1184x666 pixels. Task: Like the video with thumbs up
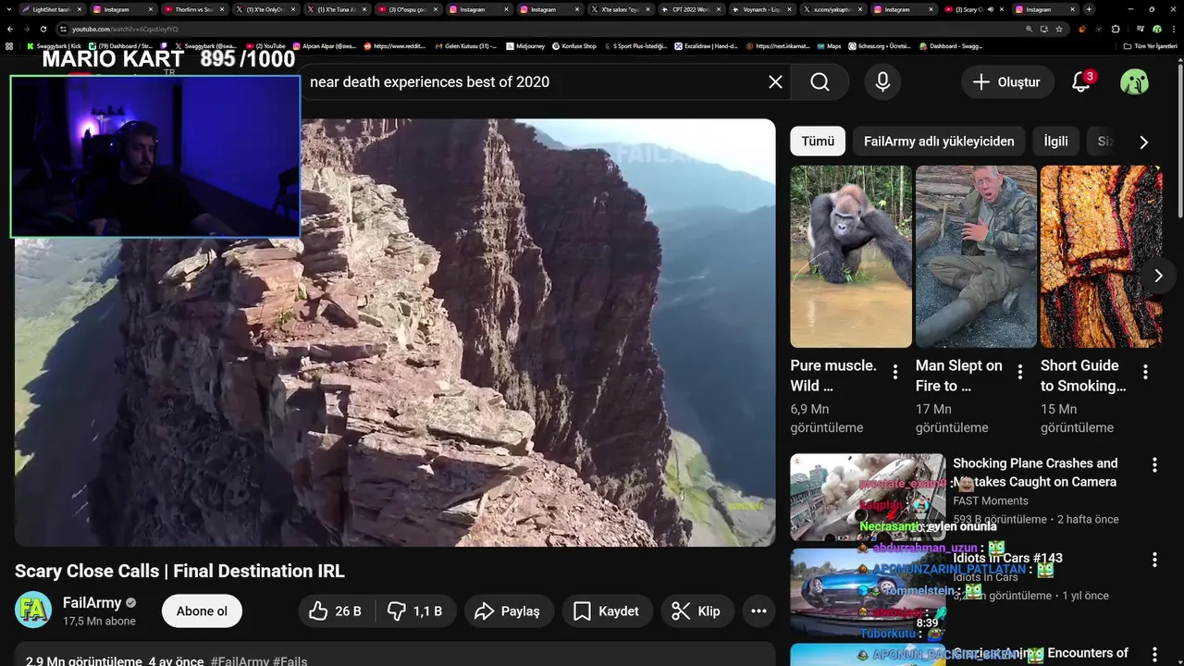tap(335, 611)
